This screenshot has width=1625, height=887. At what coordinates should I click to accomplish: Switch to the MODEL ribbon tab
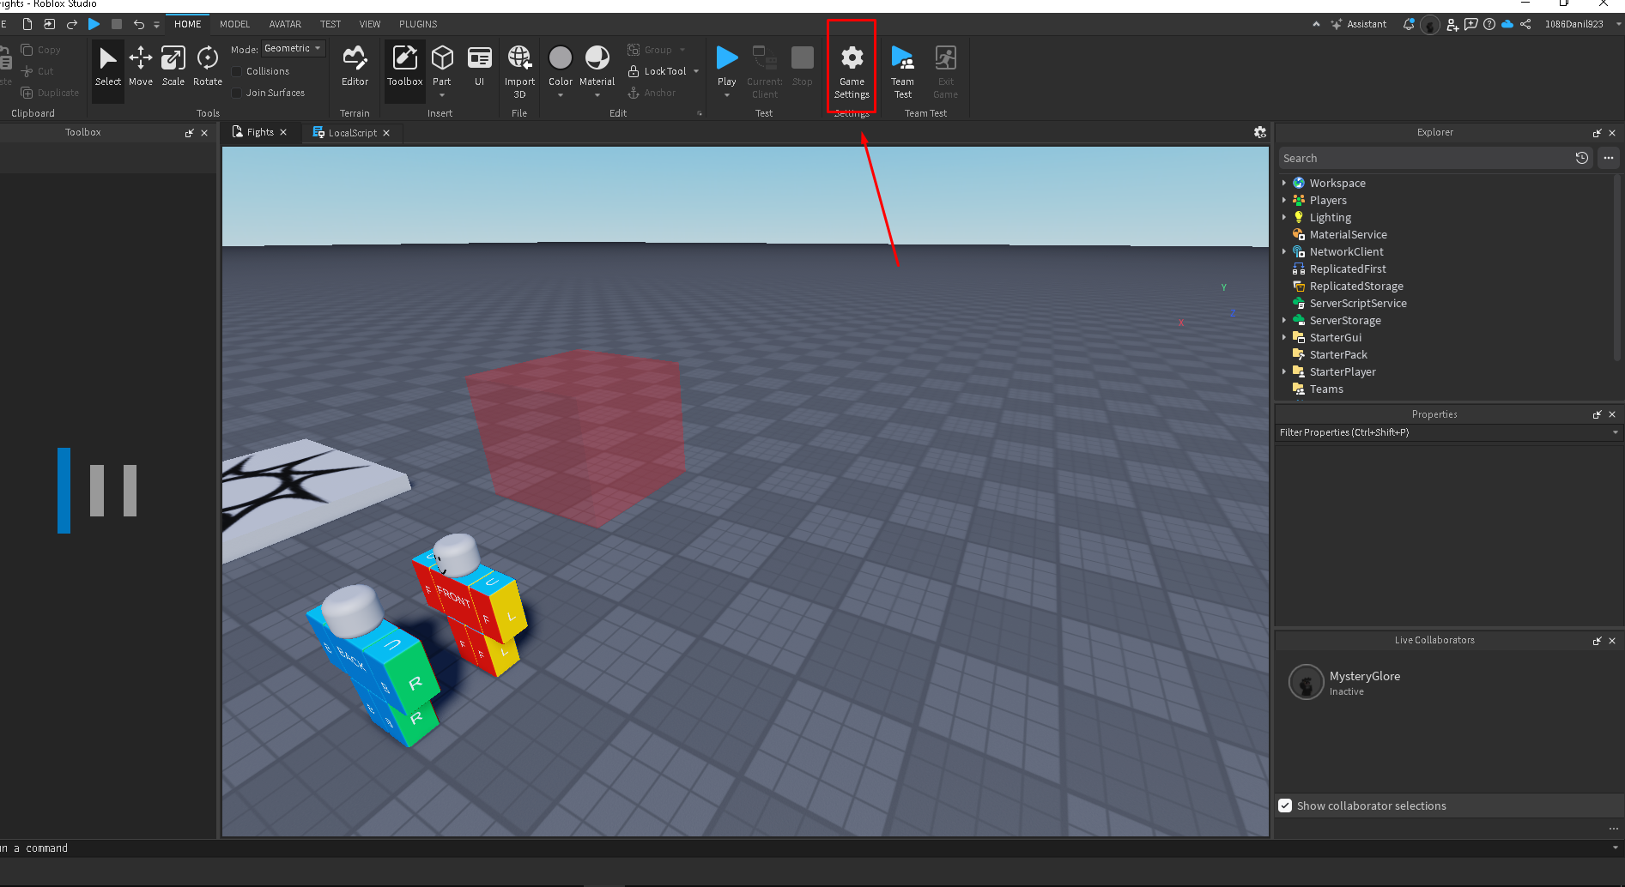(x=234, y=24)
